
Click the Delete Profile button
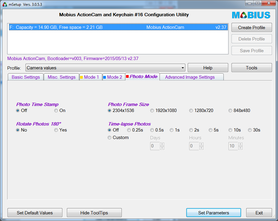coord(252,39)
